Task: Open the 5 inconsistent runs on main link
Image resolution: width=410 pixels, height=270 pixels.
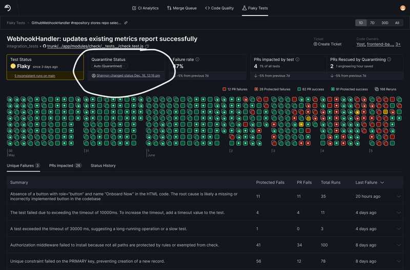Action: pos(35,76)
